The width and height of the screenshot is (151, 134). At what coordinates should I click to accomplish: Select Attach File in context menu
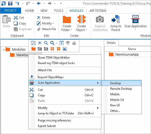click(65, 70)
